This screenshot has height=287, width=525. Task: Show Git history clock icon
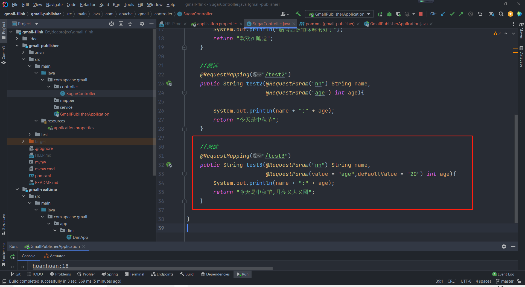click(x=471, y=14)
